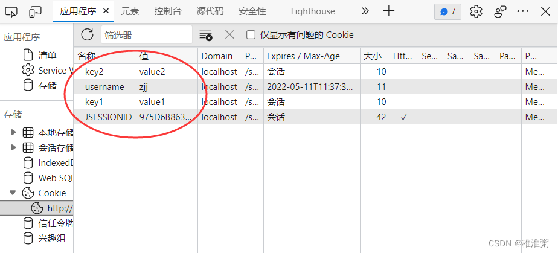
Task: Sort by the 值 column header
Action: point(167,56)
